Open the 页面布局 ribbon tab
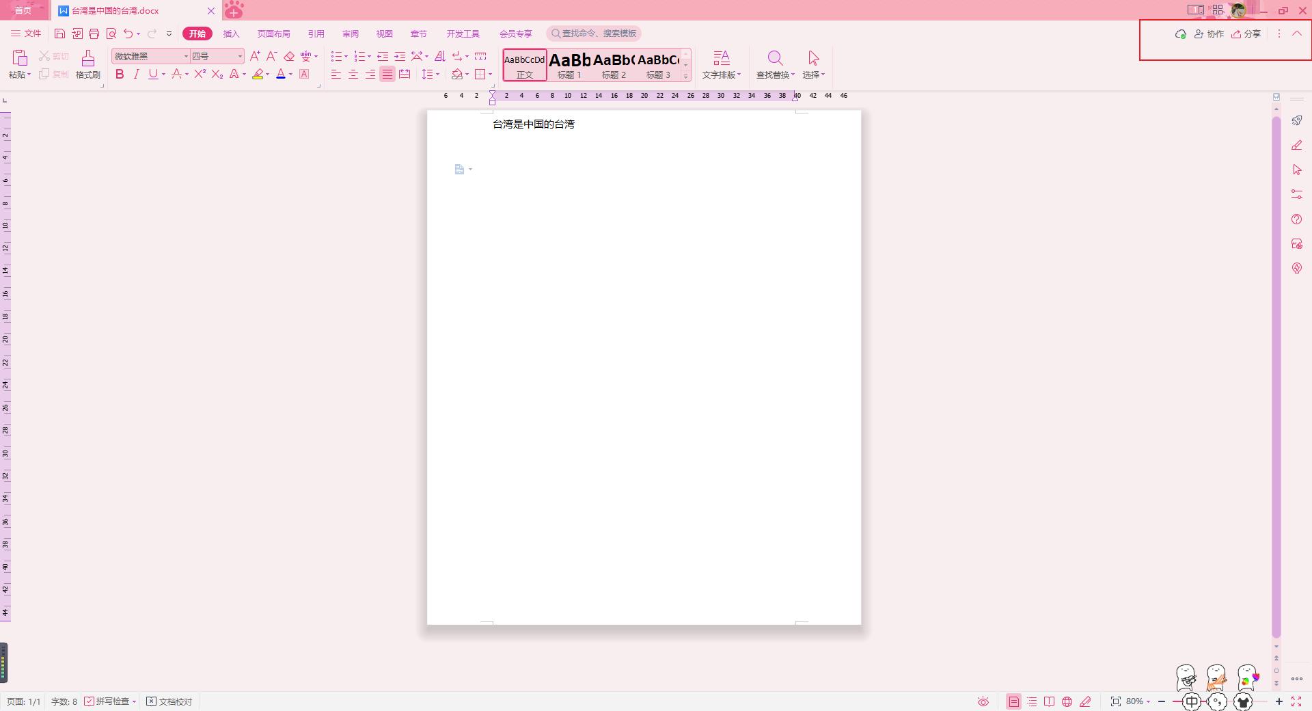Image resolution: width=1312 pixels, height=711 pixels. pos(273,33)
